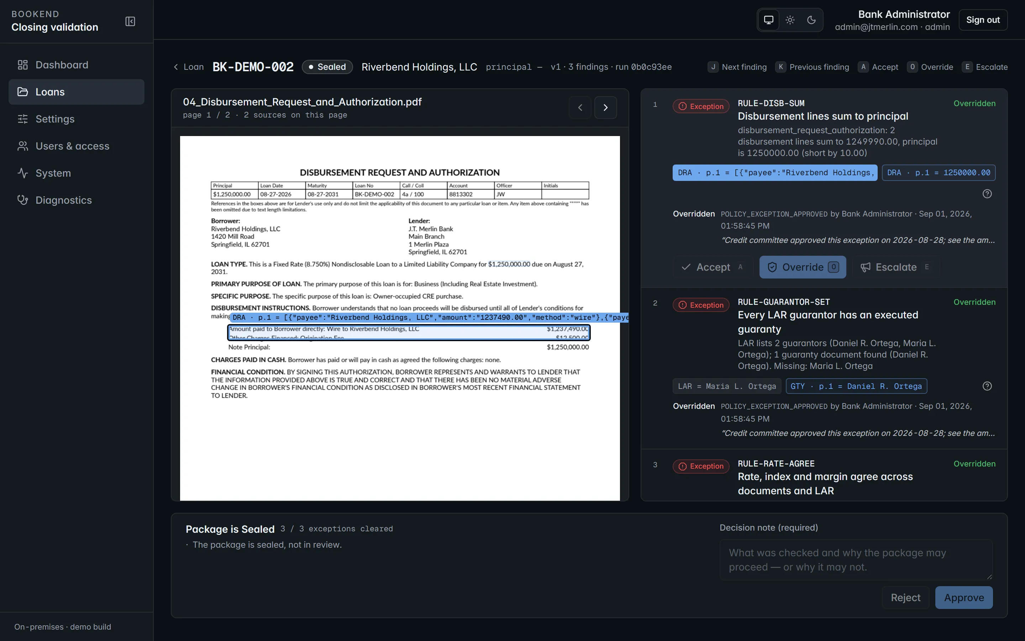The height and width of the screenshot is (641, 1025).
Task: Reject the sealed package
Action: pyautogui.click(x=905, y=598)
